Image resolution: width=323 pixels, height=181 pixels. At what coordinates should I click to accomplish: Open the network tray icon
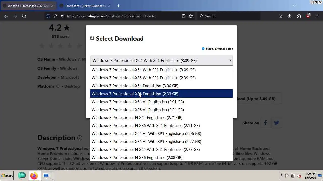[293, 176]
